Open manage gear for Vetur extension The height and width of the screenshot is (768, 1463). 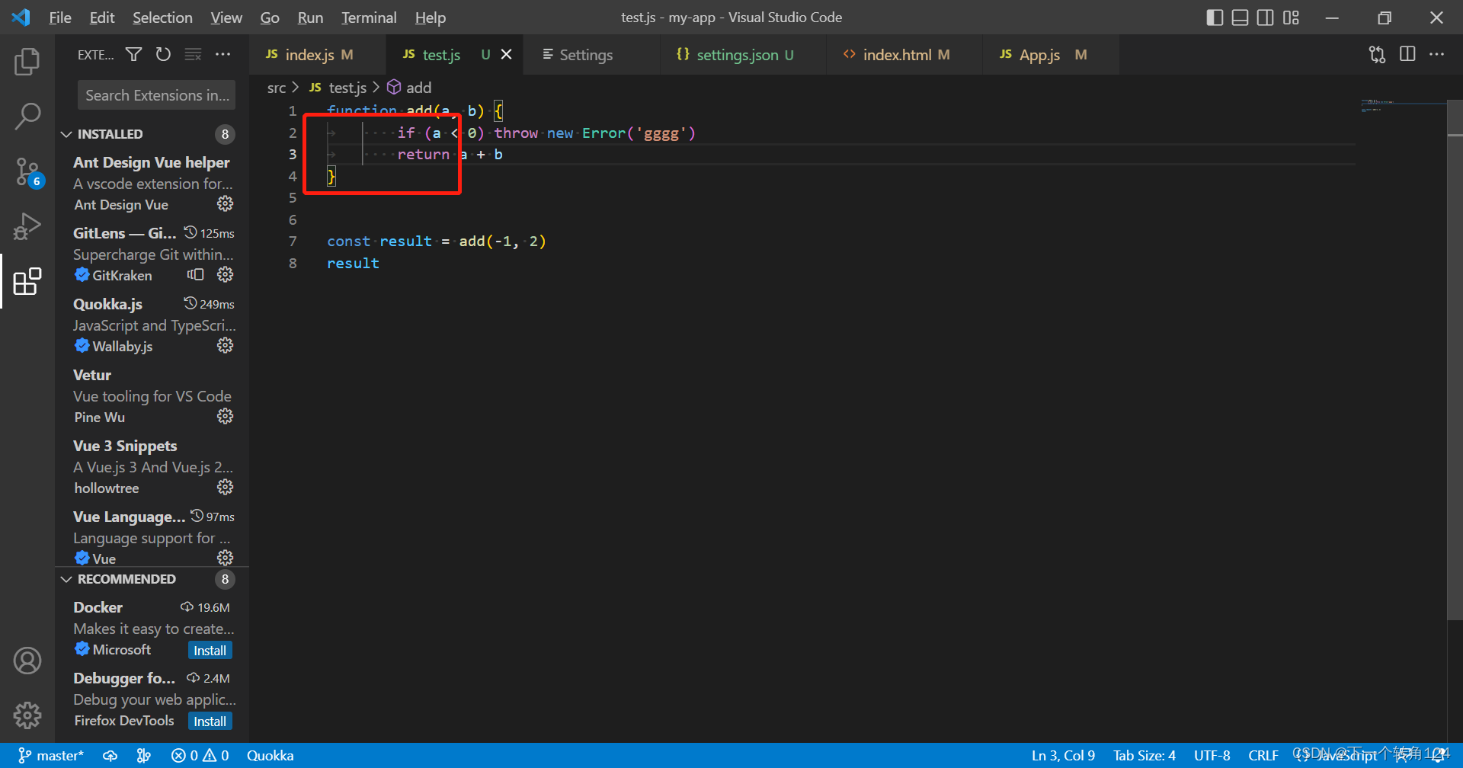click(225, 417)
